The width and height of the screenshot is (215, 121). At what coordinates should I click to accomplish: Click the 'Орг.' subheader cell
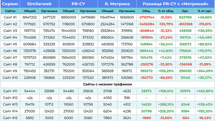coord(186,11)
